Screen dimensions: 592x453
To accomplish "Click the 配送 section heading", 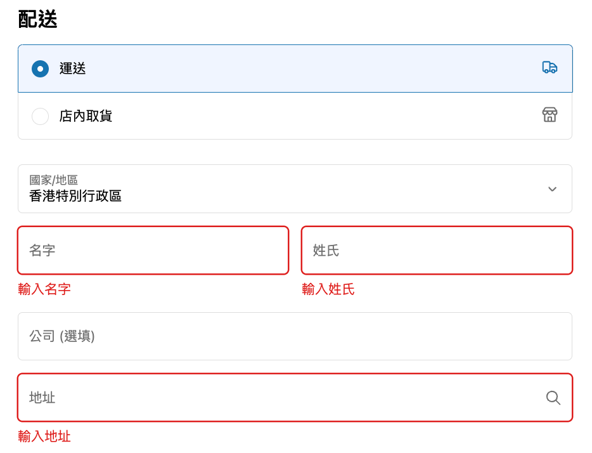I will coord(38,20).
